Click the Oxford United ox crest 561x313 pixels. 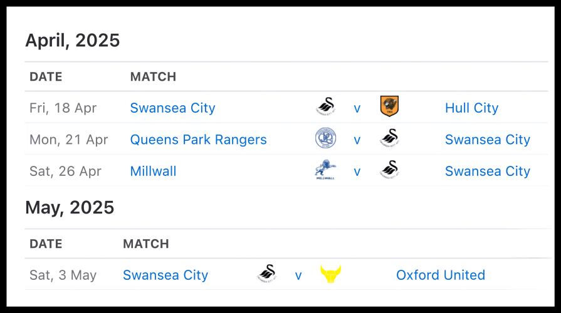(x=330, y=274)
